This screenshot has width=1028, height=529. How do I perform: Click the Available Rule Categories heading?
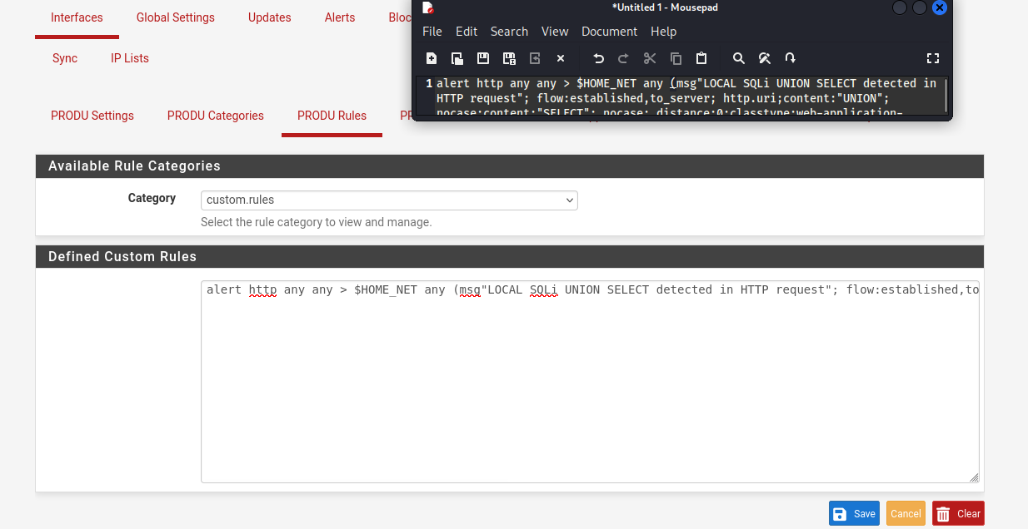[134, 166]
